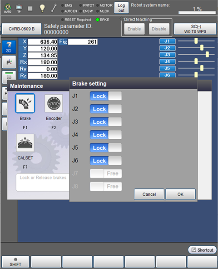
Task: Click the wrench tool icon
Action: click(x=54, y=8)
